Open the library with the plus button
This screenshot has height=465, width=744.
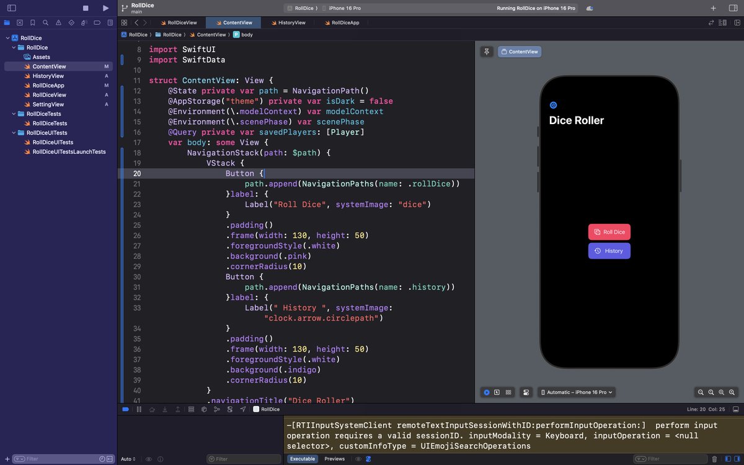click(714, 8)
